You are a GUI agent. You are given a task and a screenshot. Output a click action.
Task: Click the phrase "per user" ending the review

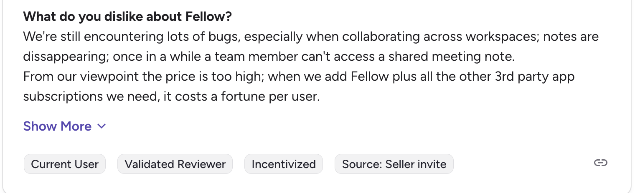coord(302,97)
